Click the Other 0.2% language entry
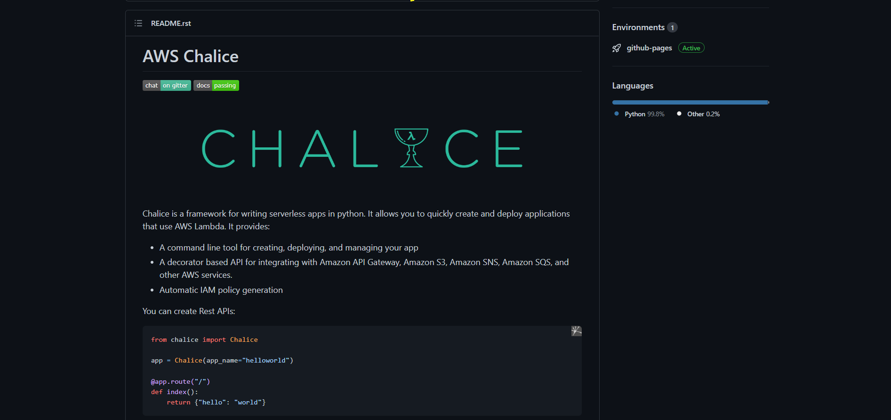 click(703, 114)
